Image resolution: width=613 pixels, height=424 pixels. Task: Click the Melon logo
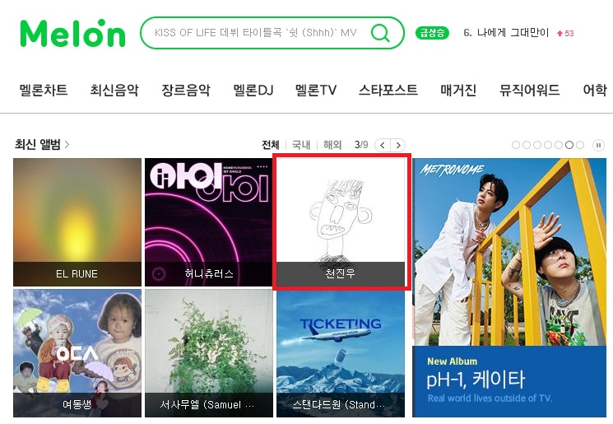72,33
